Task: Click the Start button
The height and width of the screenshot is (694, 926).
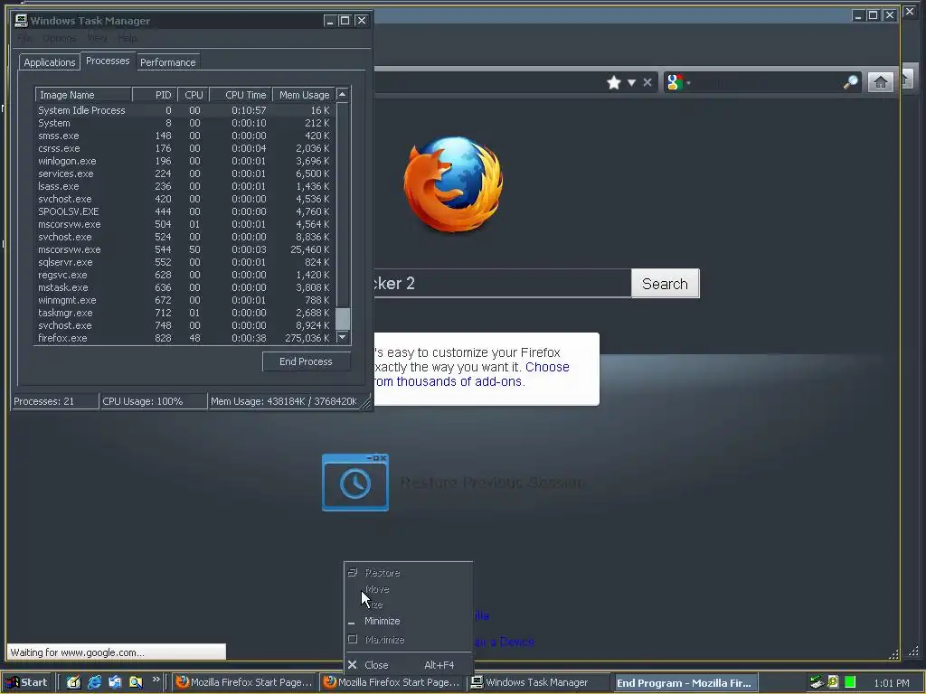Action: [x=28, y=682]
